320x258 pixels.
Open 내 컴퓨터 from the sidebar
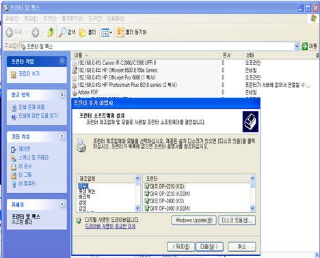(27, 183)
